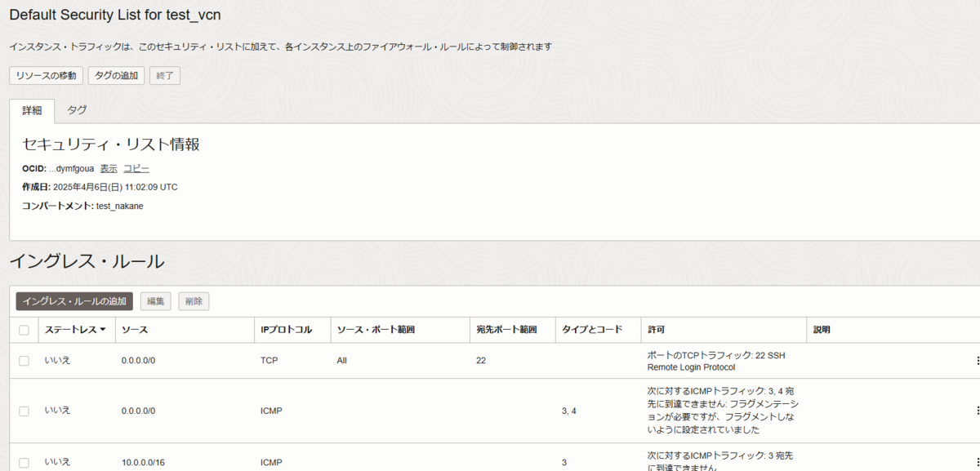The image size is (980, 471).
Task: Click the 10.0.0.0/16 source cell
Action: 143,463
